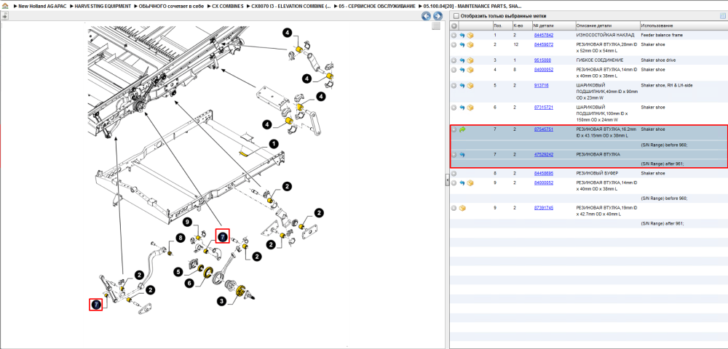The height and width of the screenshot is (349, 728).
Task: Open part number link 87391745
Action: click(x=543, y=208)
